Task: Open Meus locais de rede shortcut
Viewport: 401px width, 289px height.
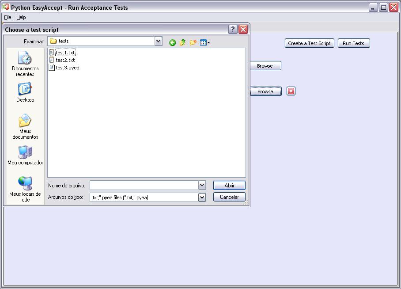Action: click(x=25, y=189)
